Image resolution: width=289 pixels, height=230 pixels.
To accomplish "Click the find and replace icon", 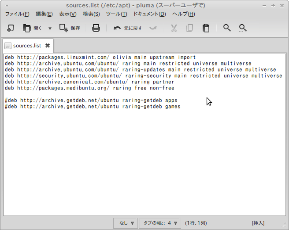I will (x=243, y=28).
